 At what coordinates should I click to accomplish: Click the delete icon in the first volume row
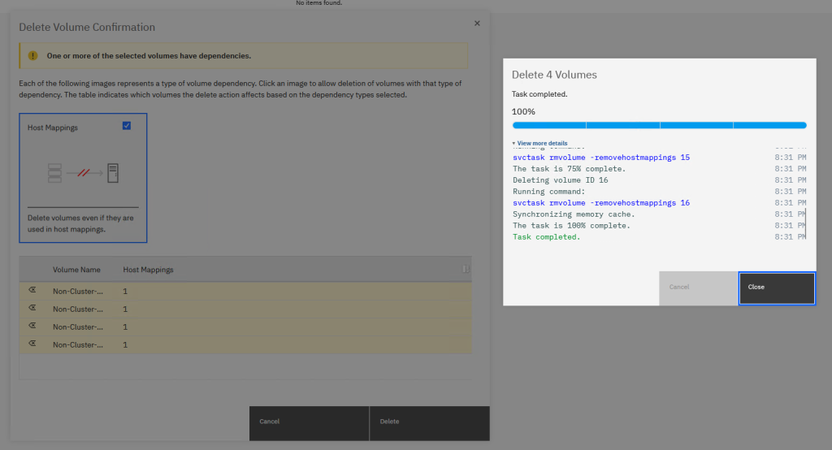coord(32,290)
